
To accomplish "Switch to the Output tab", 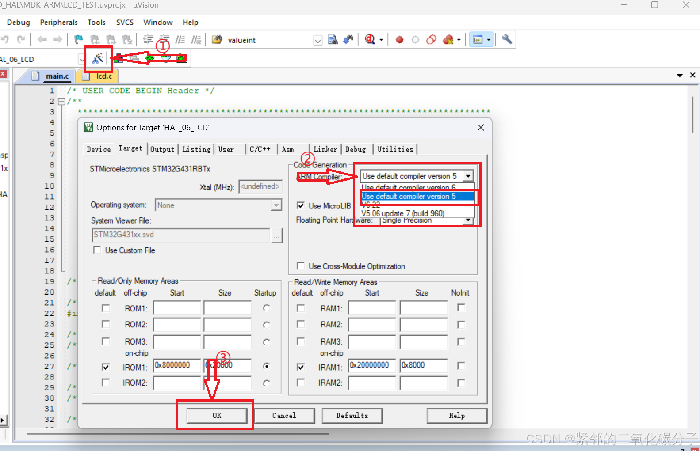I will pyautogui.click(x=162, y=149).
